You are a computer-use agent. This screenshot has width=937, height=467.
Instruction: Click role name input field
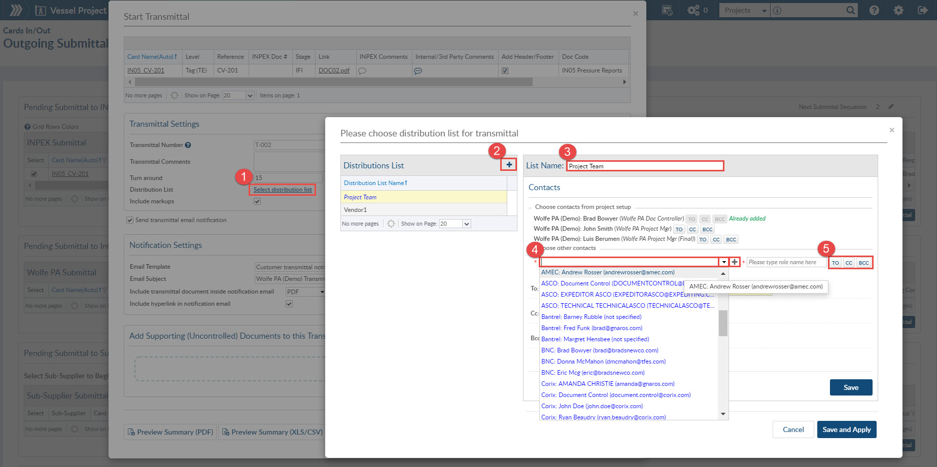(786, 262)
